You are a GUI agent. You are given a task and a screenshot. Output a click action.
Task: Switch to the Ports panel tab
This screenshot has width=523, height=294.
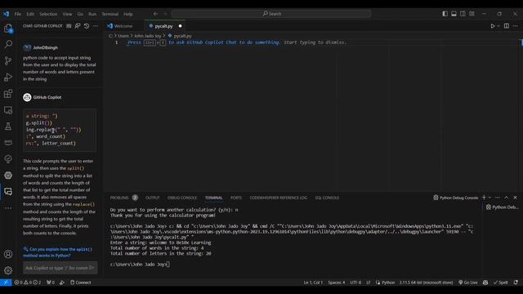click(236, 198)
